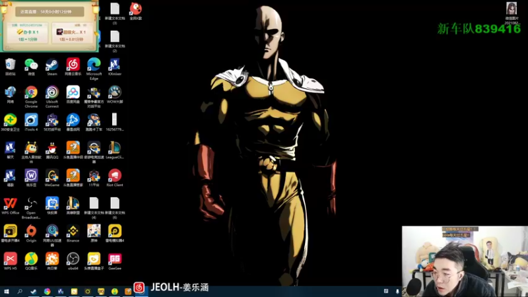The height and width of the screenshot is (297, 528).
Task: Open the 新建文本文档 (4) text file
Action: pyautogui.click(x=94, y=204)
